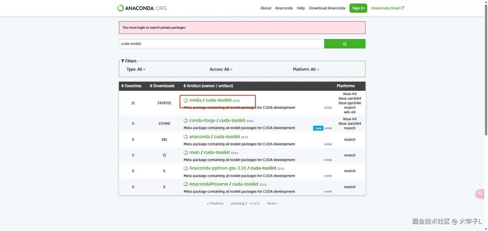Open the anaconda owner link

pos(200,137)
